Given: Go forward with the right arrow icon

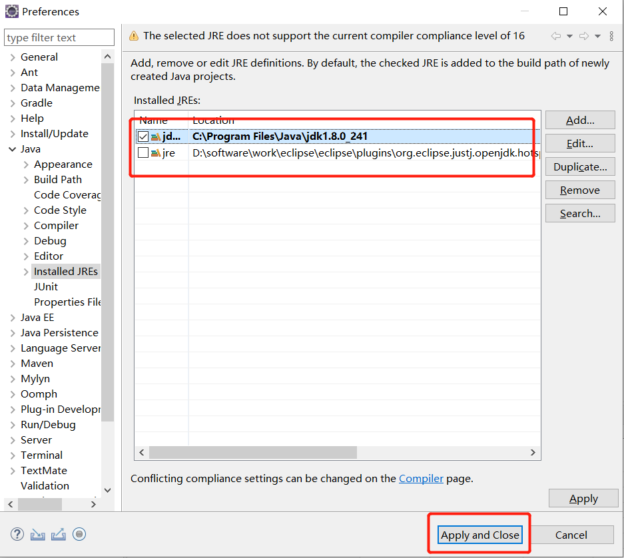Looking at the screenshot, I should point(584,36).
